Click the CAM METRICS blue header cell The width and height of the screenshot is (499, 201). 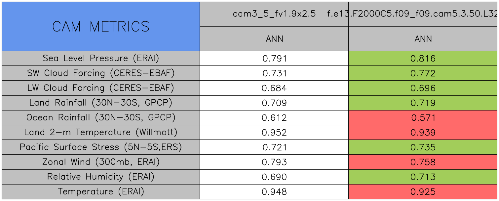(x=101, y=26)
